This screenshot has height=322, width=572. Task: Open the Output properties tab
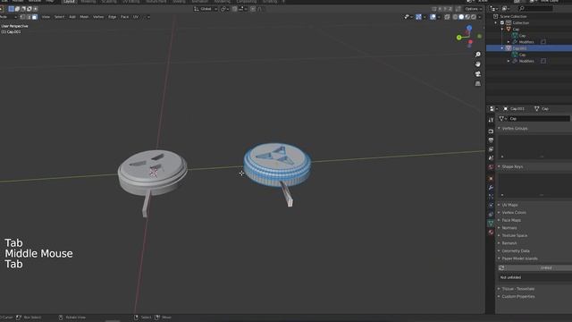pyautogui.click(x=491, y=140)
